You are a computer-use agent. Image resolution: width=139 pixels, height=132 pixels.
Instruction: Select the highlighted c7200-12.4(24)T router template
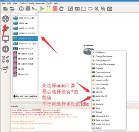point(25,38)
